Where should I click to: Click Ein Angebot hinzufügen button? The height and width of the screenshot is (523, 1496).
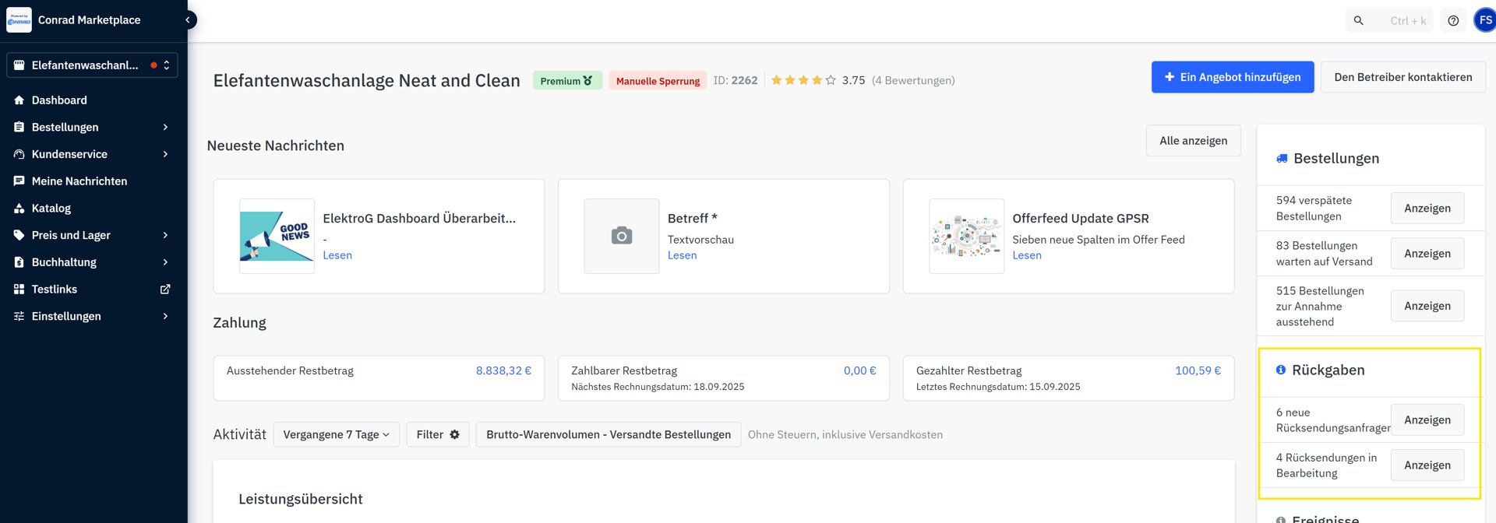1232,77
